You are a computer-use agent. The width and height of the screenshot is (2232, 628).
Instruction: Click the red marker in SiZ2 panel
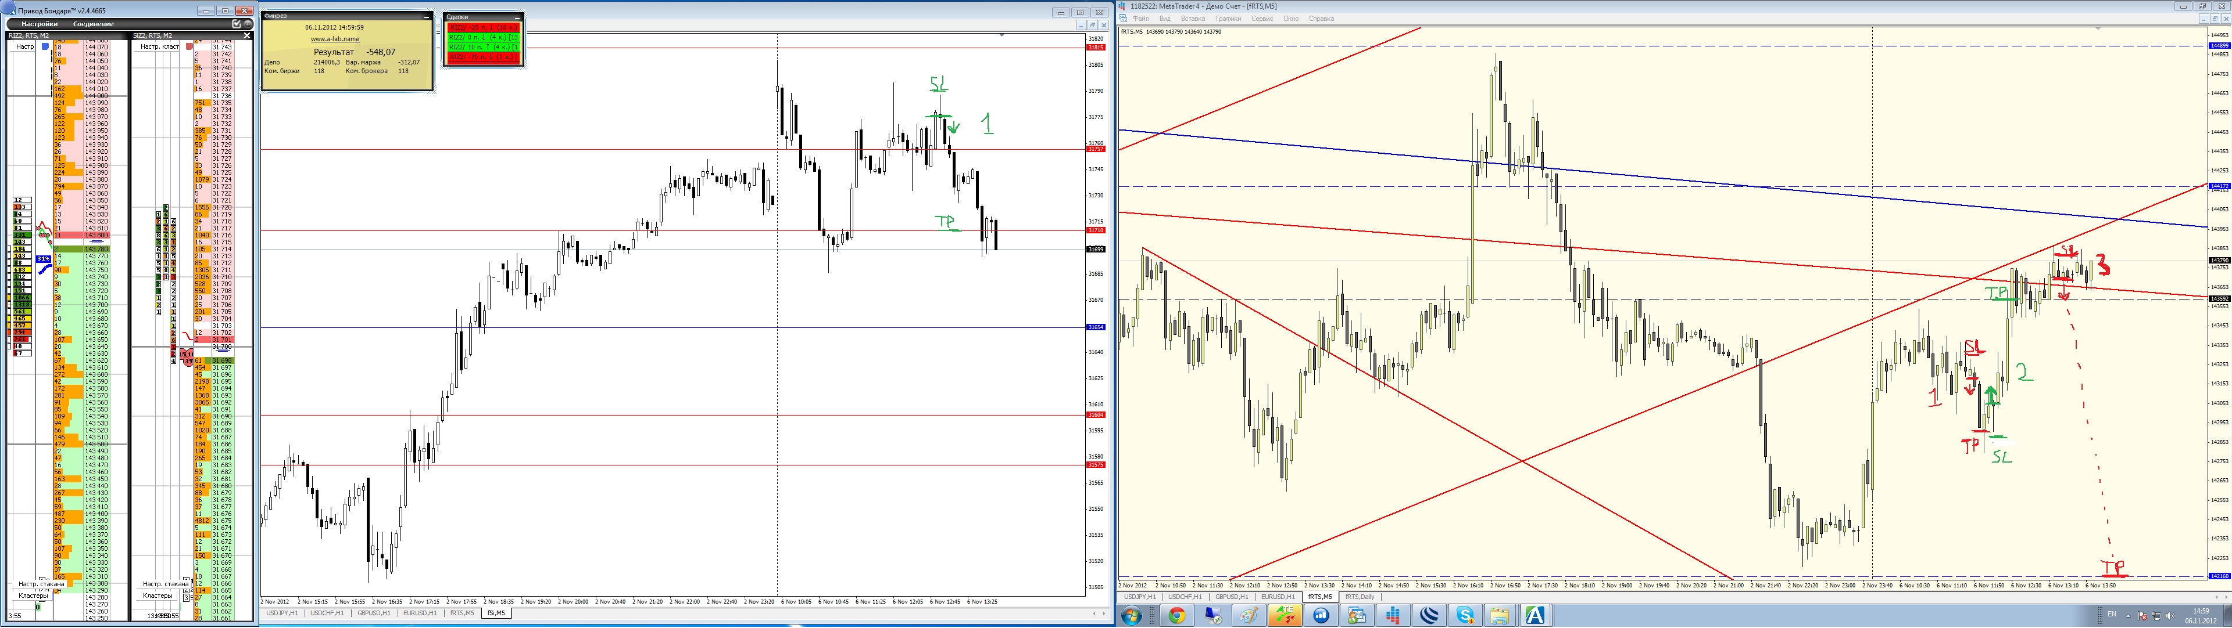(x=189, y=46)
